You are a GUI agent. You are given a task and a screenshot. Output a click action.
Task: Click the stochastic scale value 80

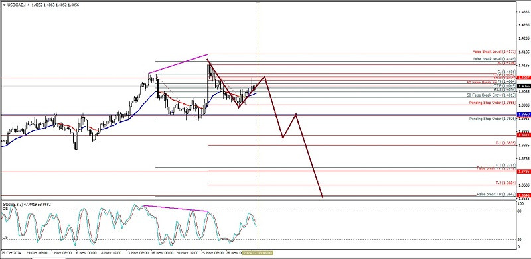click(x=520, y=211)
